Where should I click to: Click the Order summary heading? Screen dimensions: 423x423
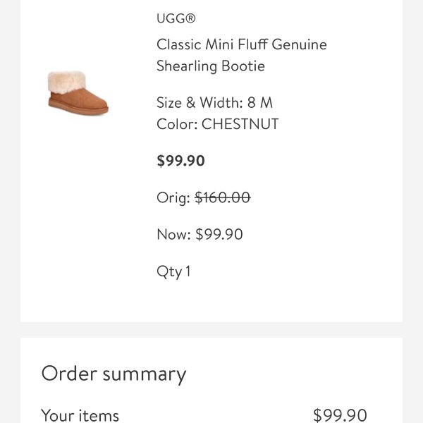click(114, 374)
